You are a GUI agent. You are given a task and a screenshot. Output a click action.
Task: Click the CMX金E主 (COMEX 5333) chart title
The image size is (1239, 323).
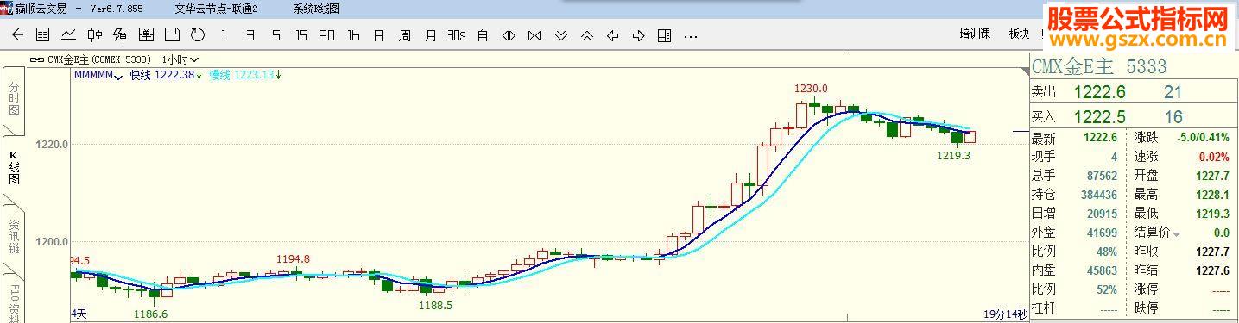pyautogui.click(x=99, y=59)
